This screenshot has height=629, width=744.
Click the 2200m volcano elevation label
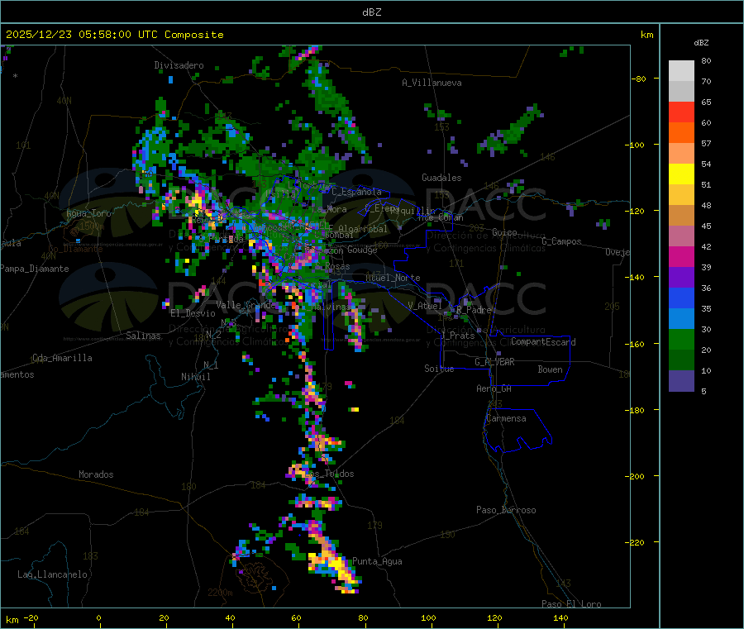click(x=220, y=593)
